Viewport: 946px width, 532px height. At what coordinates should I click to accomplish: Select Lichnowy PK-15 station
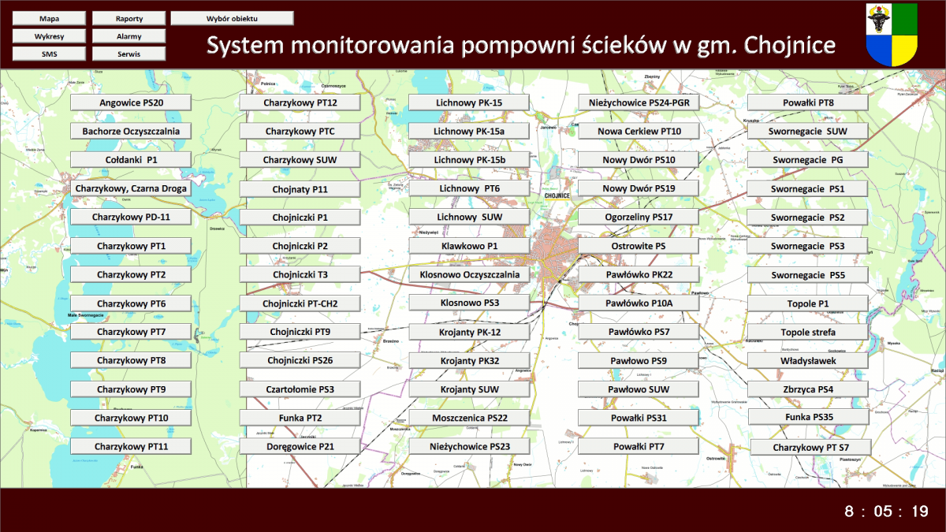click(470, 102)
